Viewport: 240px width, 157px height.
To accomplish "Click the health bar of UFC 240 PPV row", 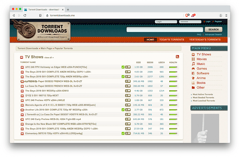I will (173, 67).
